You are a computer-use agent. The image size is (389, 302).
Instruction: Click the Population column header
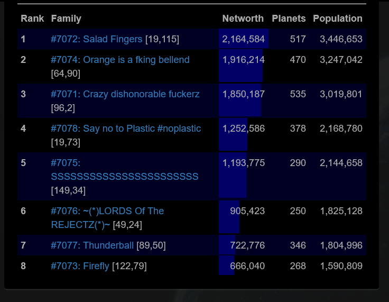click(x=338, y=19)
